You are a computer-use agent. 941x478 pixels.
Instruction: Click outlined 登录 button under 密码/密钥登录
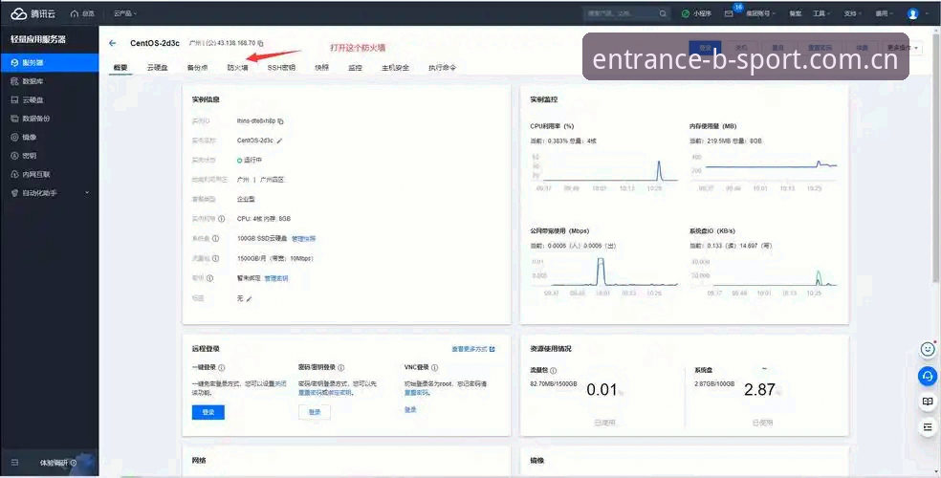(315, 412)
